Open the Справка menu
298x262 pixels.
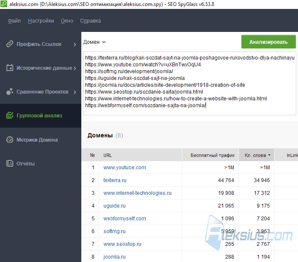(90, 21)
